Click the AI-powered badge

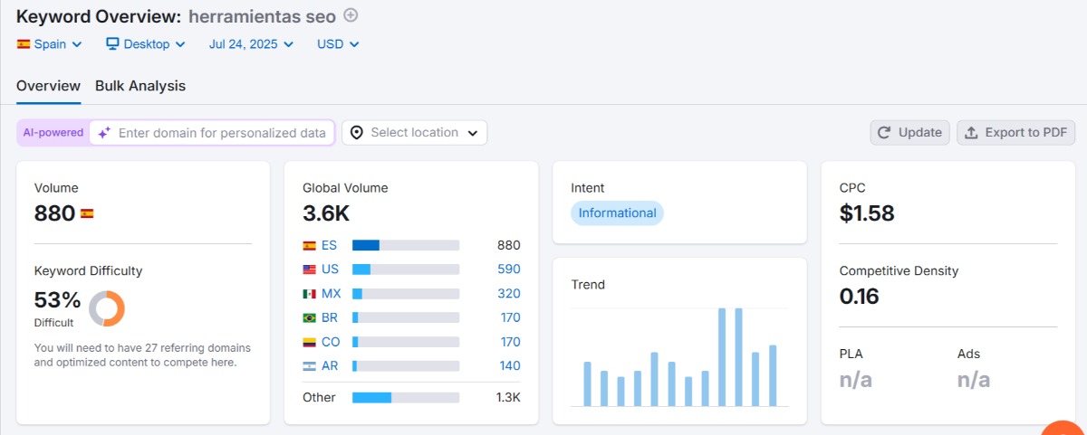53,133
